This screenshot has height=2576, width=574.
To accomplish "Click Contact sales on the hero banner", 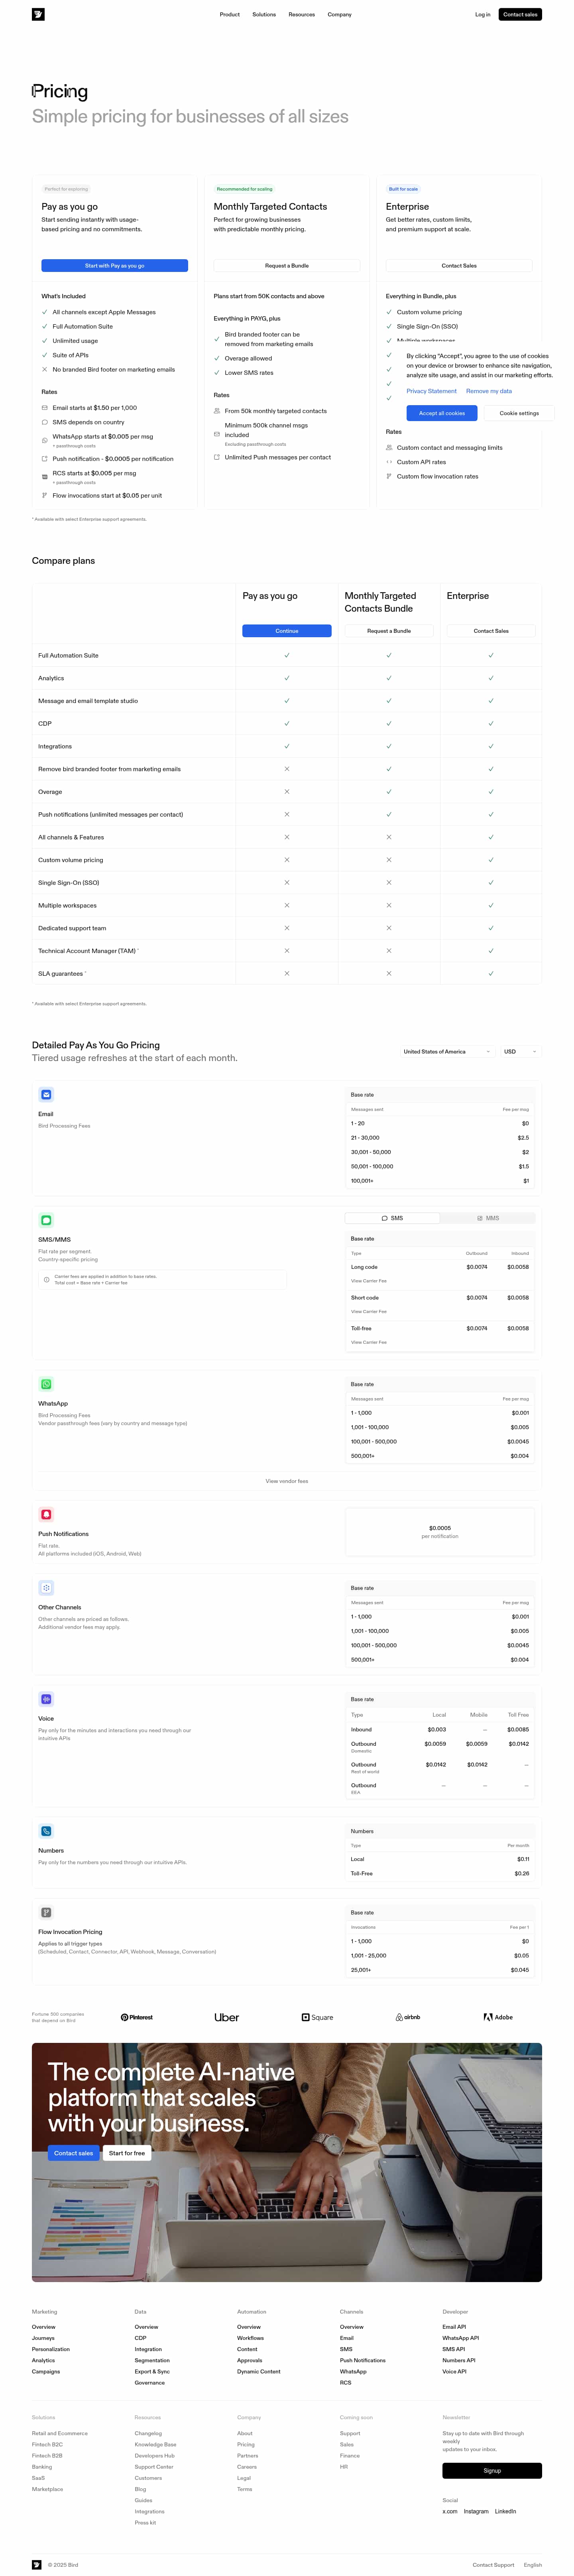I will 74,2153.
